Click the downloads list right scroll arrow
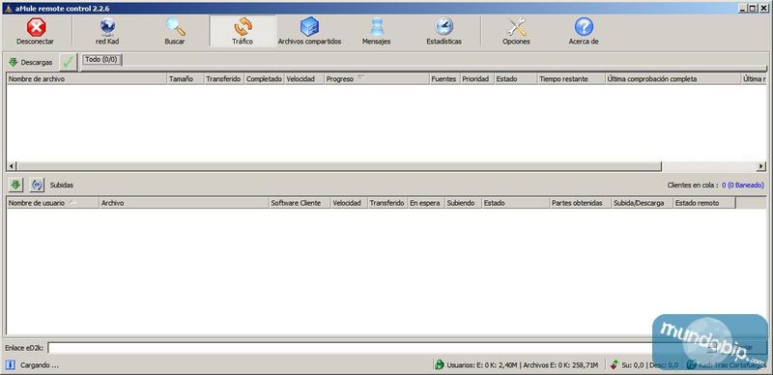 point(761,166)
